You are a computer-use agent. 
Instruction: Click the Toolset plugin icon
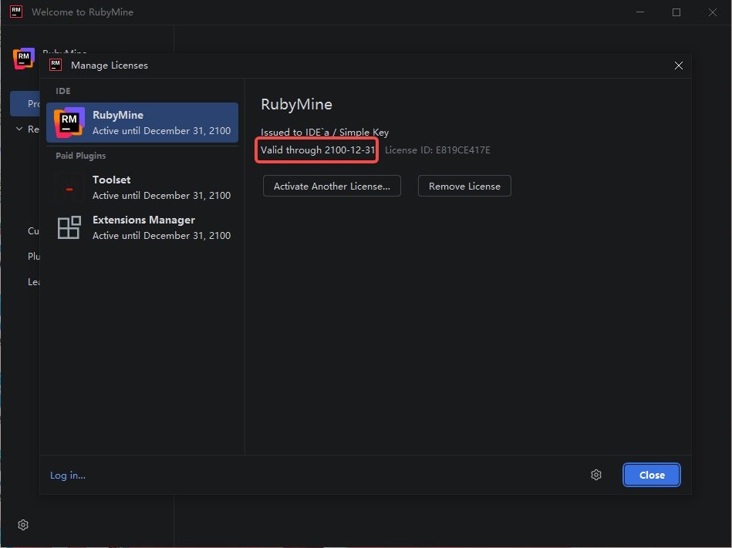[x=69, y=187]
